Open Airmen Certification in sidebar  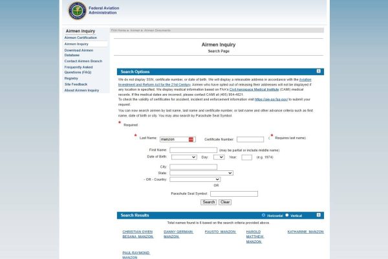(x=81, y=38)
